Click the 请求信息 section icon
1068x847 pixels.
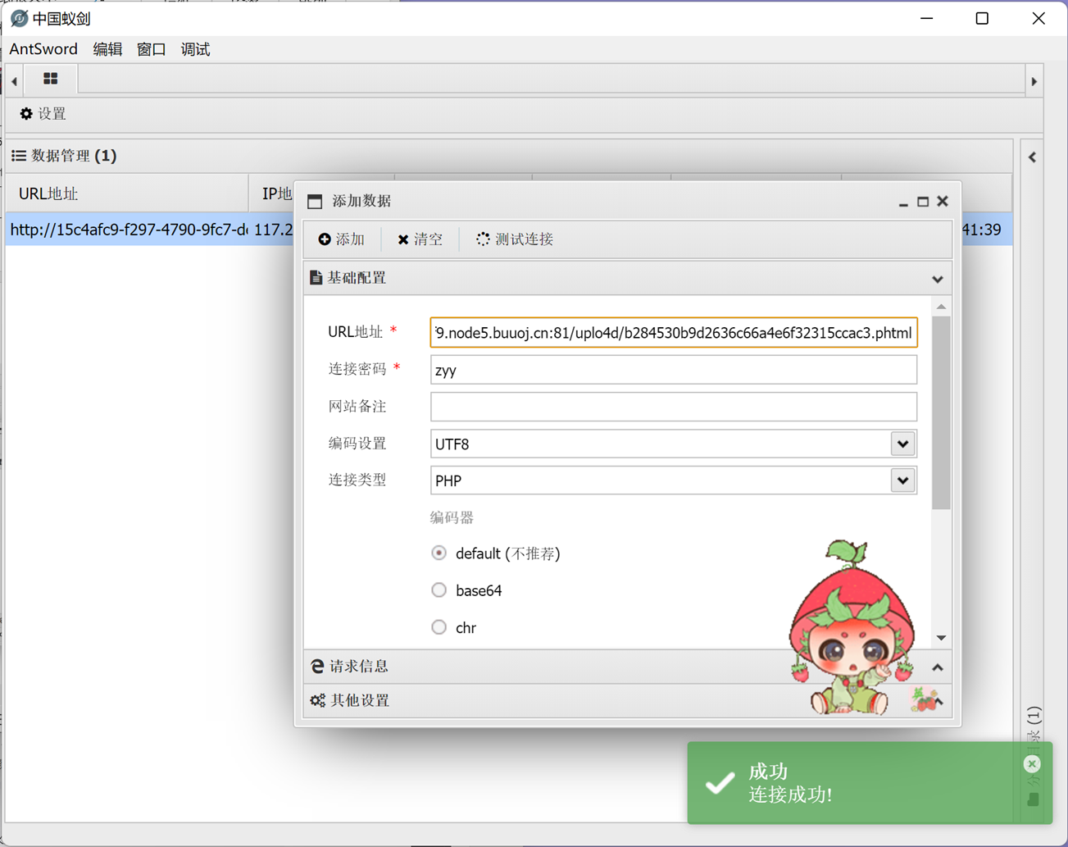317,666
